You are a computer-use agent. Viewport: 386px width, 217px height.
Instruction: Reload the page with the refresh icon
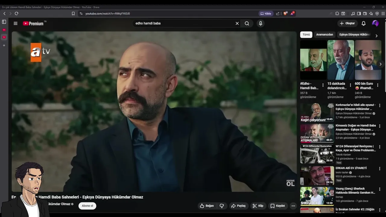tap(17, 14)
